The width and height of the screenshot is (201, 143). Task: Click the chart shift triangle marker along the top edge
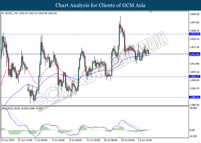pyautogui.click(x=151, y=12)
